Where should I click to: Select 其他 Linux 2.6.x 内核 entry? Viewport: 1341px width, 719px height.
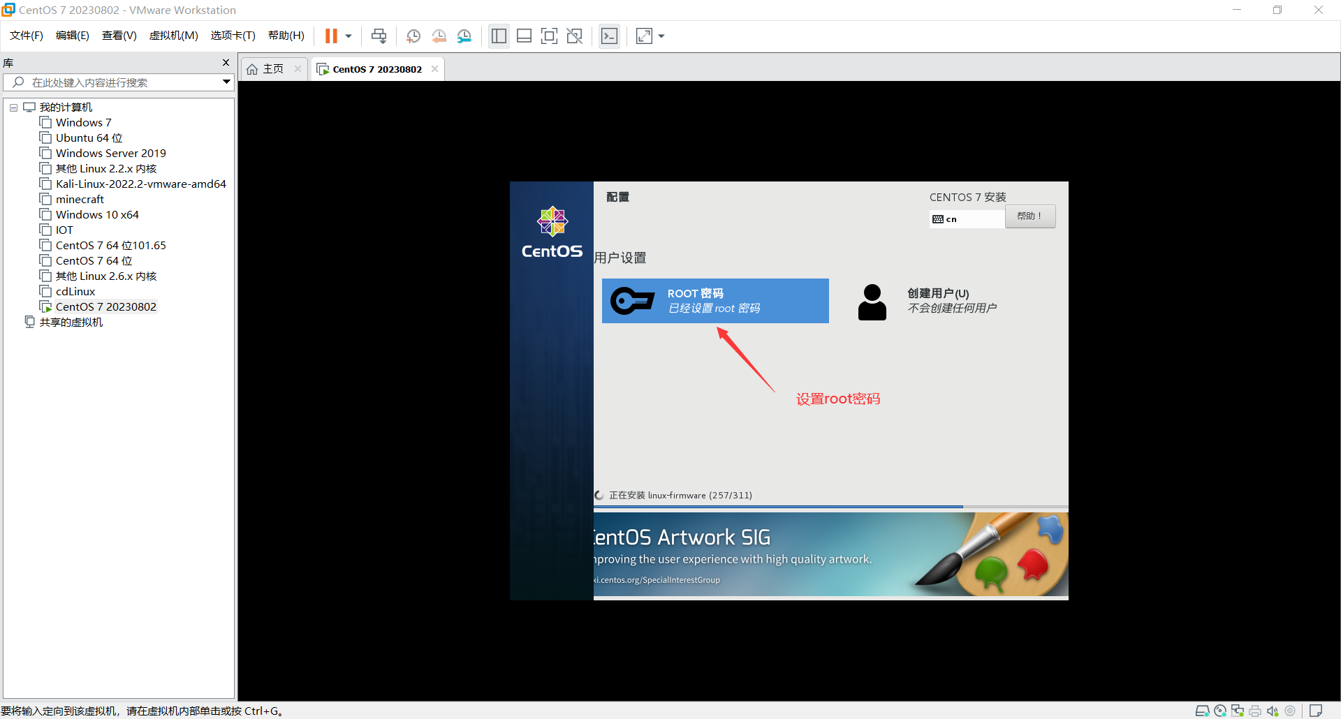pos(105,276)
